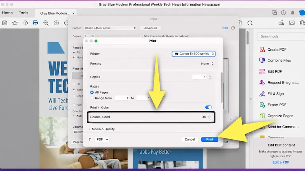305x171 pixels.
Task: Open the Presets None dropdown
Action: 207,64
